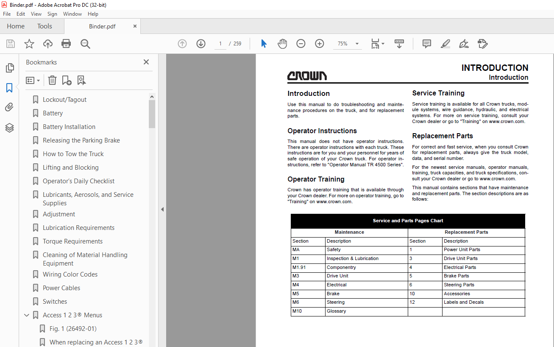Click the page number input field
This screenshot has height=347, width=554.
click(220, 44)
